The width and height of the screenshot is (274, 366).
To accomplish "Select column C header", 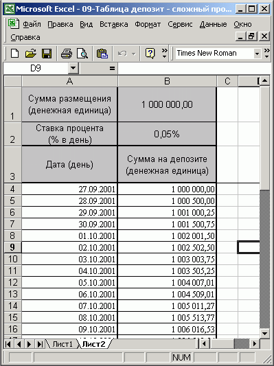I will click(x=227, y=81).
